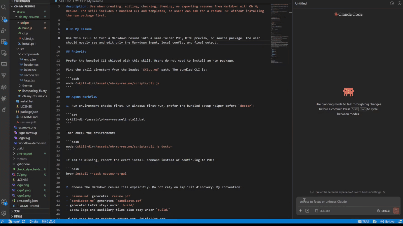Open oh-my-resume.cls file
This screenshot has width=403, height=226.
tap(34, 96)
